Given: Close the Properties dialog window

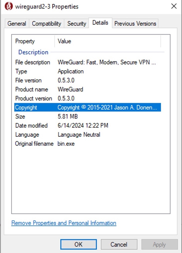Looking at the screenshot, I should (174, 6).
